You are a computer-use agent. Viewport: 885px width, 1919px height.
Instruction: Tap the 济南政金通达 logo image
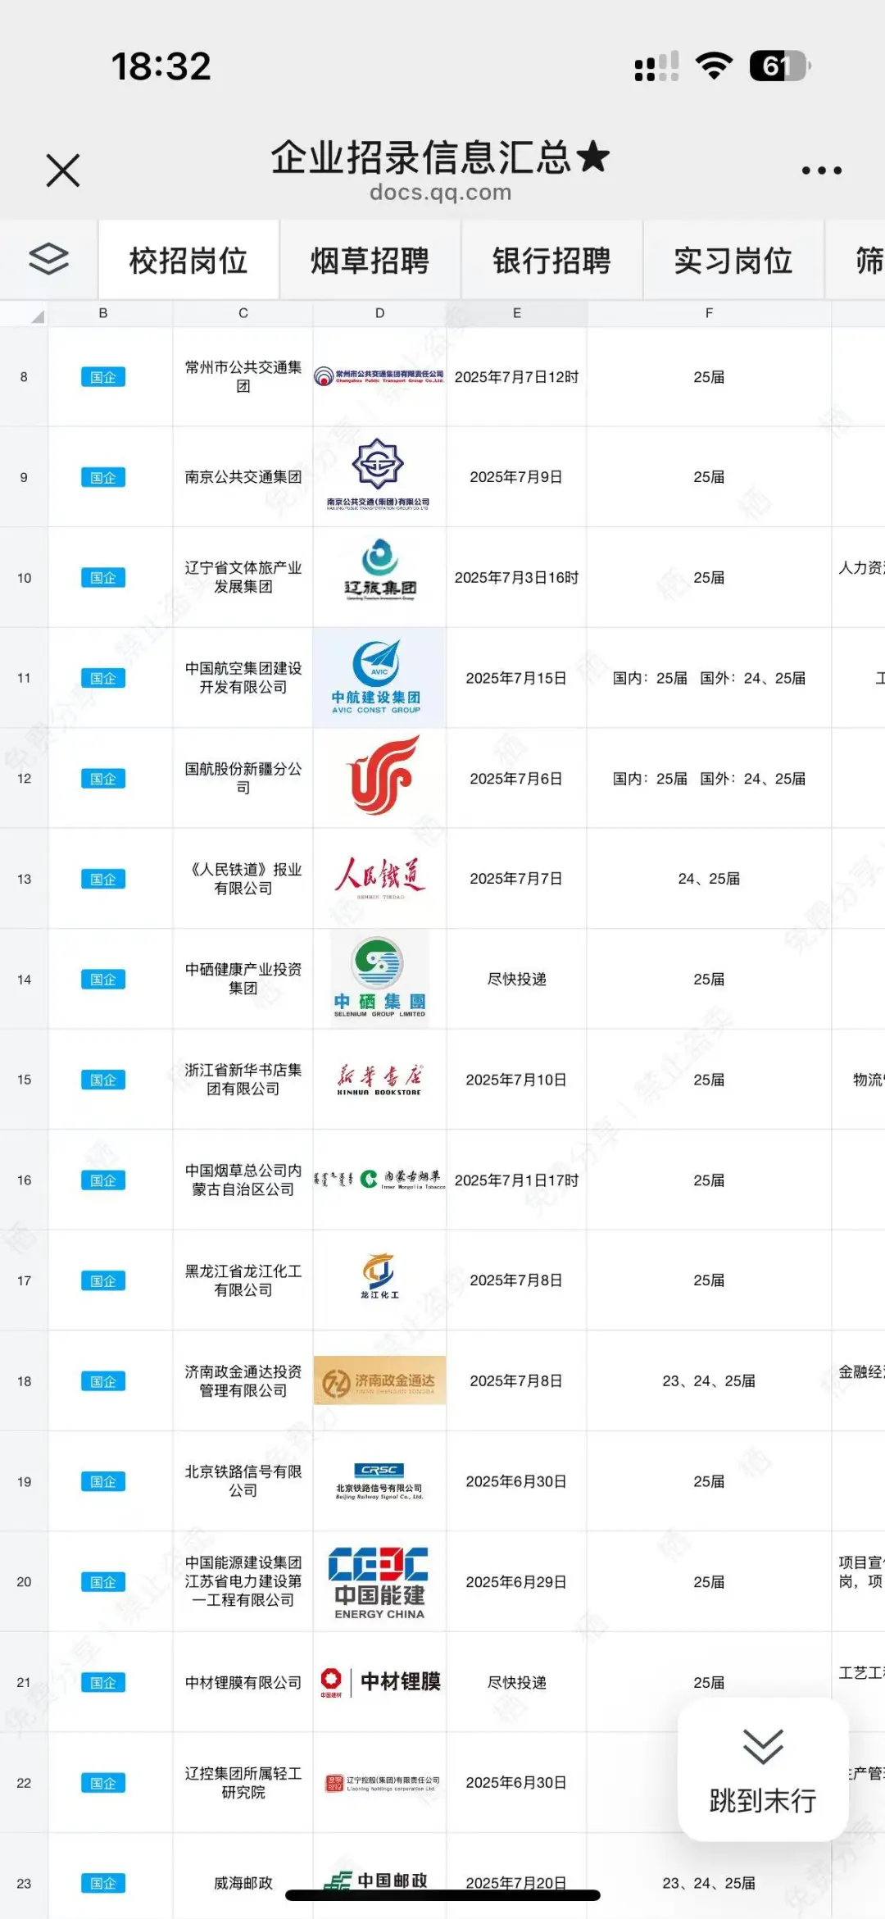(380, 1380)
